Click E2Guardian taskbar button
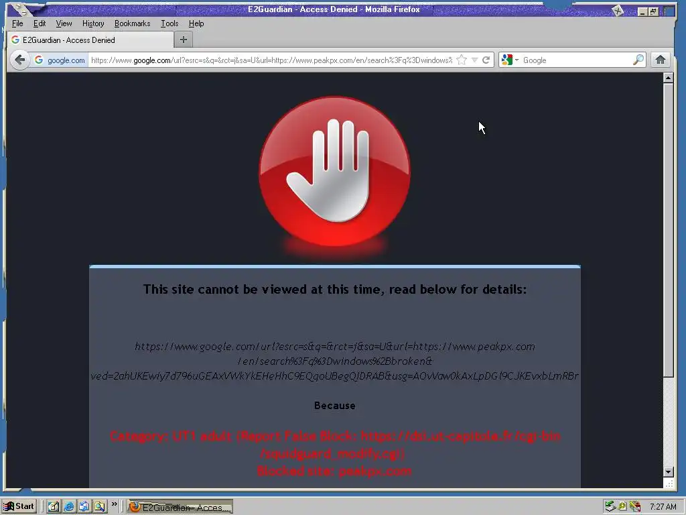 pos(180,507)
